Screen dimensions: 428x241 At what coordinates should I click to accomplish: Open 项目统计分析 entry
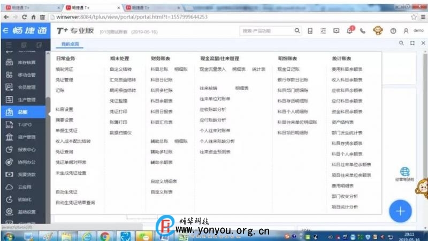(x=345, y=207)
